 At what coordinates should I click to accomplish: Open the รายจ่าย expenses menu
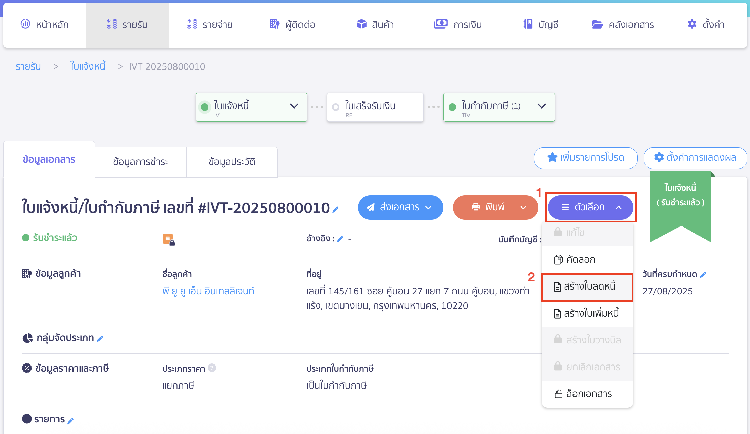210,25
